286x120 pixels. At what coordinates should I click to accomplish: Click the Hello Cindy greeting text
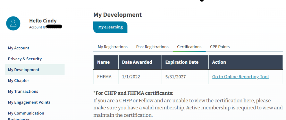(x=43, y=21)
